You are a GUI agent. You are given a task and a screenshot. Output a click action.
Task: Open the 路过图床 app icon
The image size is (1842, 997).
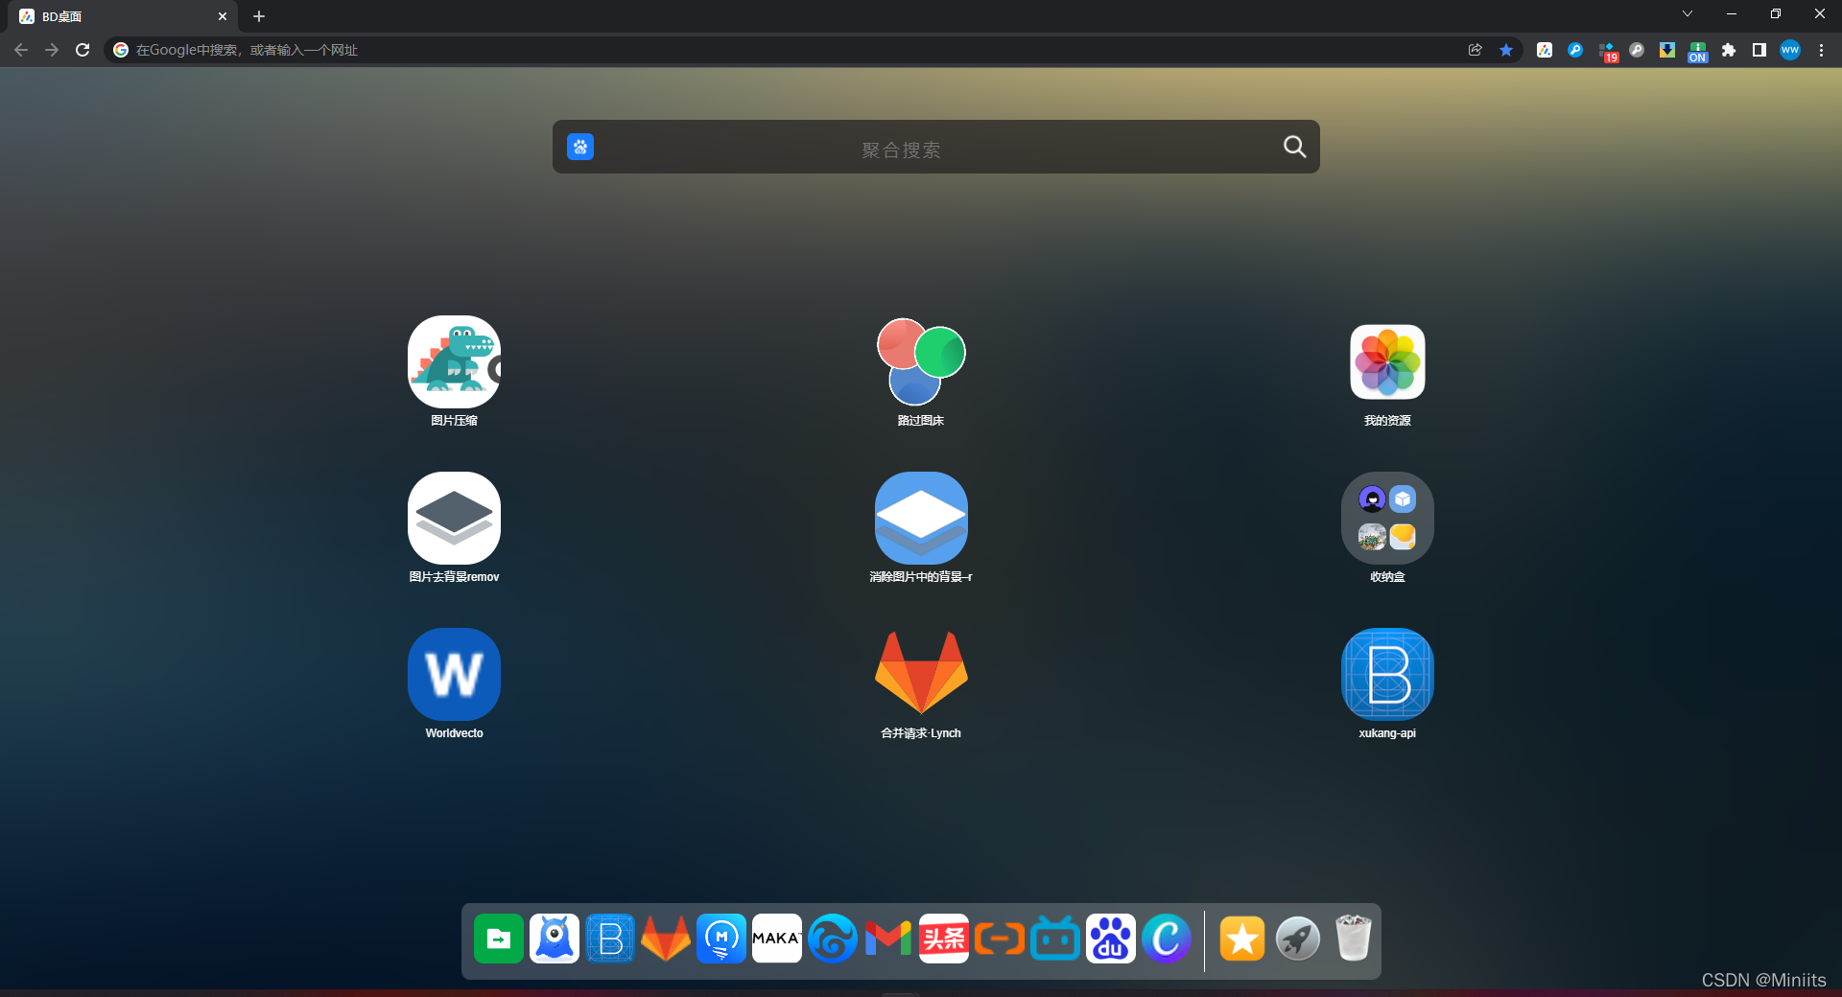(x=921, y=361)
